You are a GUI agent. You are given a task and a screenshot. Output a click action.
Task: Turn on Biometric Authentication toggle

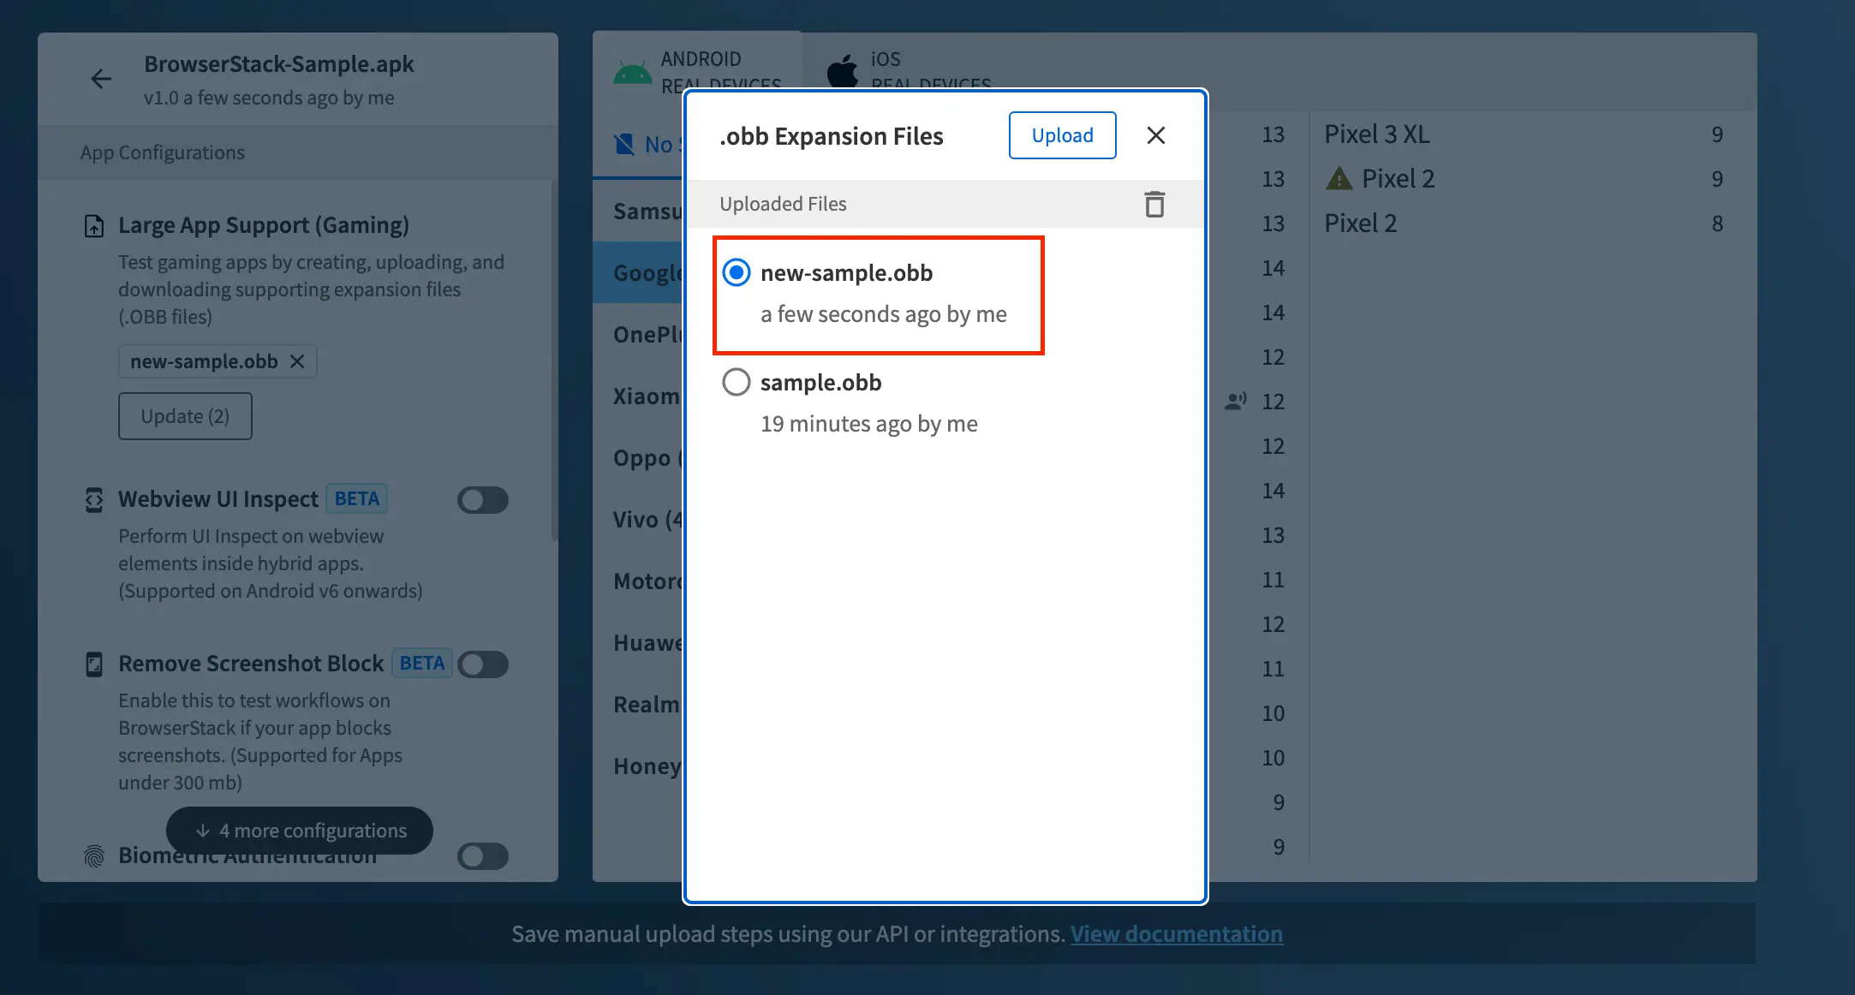click(x=483, y=855)
